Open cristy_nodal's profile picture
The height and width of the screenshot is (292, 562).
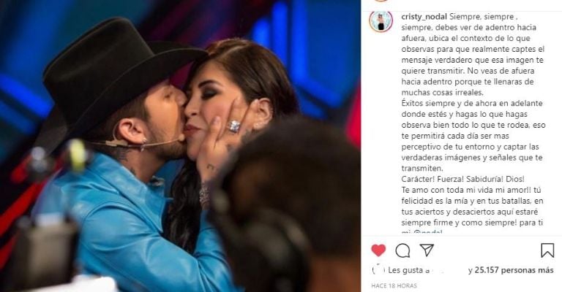pyautogui.click(x=381, y=21)
